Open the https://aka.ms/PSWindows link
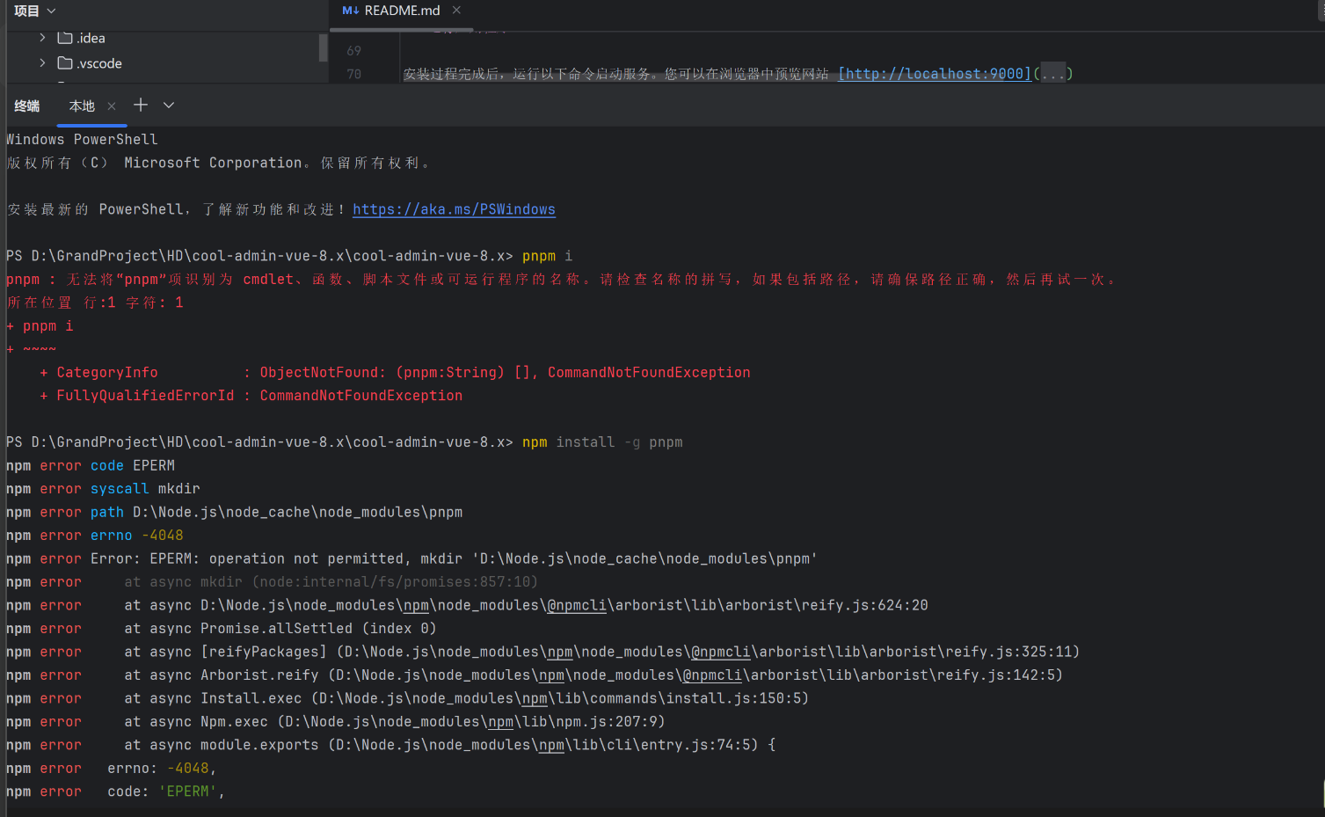This screenshot has height=817, width=1325. tap(454, 209)
